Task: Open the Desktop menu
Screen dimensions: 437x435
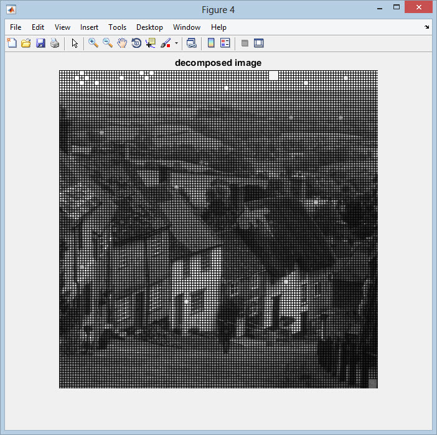Action: coord(149,27)
